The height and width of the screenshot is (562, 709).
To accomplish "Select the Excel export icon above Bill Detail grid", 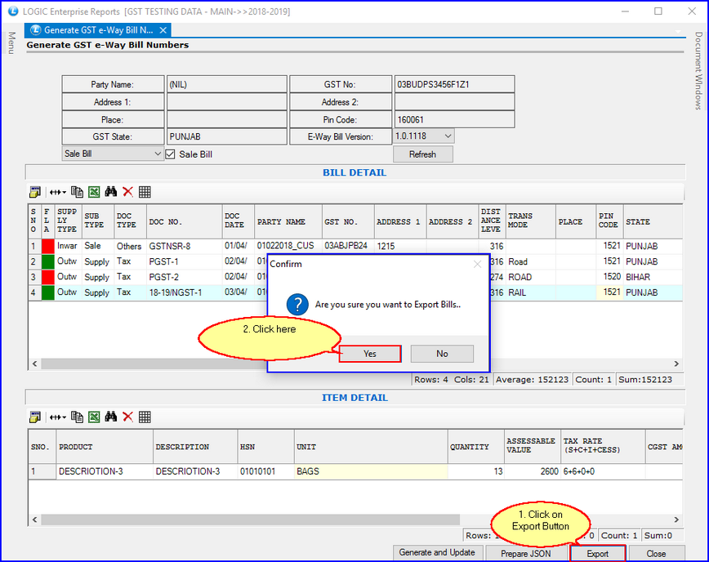I will (x=93, y=191).
